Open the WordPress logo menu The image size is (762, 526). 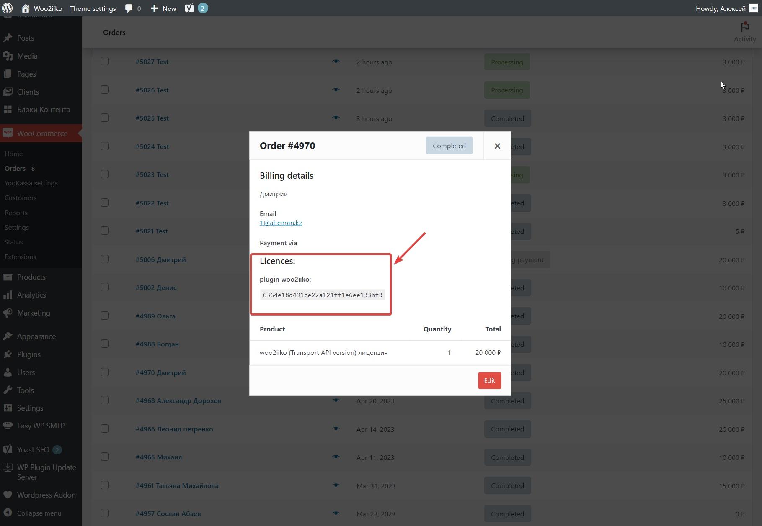8,8
